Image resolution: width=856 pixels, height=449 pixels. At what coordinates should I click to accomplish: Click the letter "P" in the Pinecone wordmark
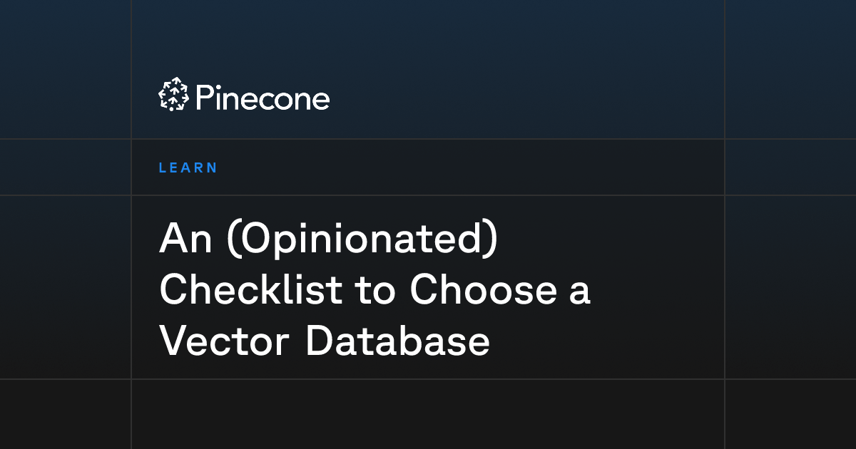coord(203,98)
